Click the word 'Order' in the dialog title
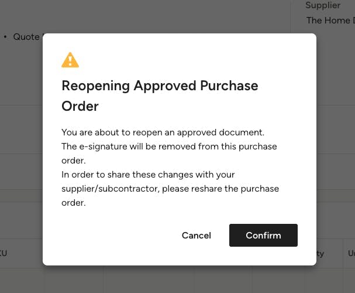The width and height of the screenshot is (355, 293). (80, 106)
